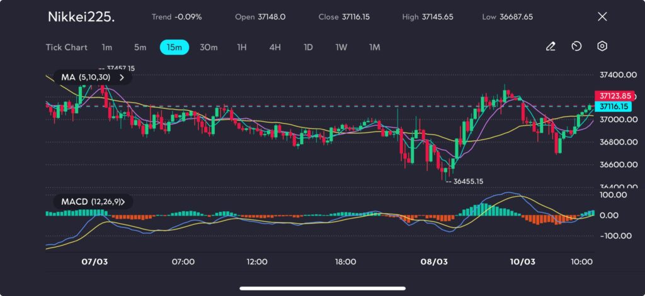Select the 1m timeframe
Screen dimensions: 645x296
(x=107, y=47)
